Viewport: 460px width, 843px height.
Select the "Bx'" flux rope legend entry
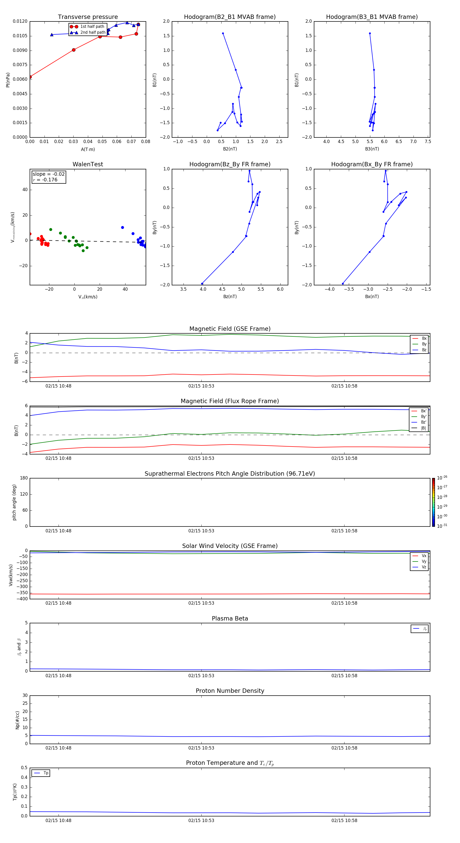coord(419,411)
